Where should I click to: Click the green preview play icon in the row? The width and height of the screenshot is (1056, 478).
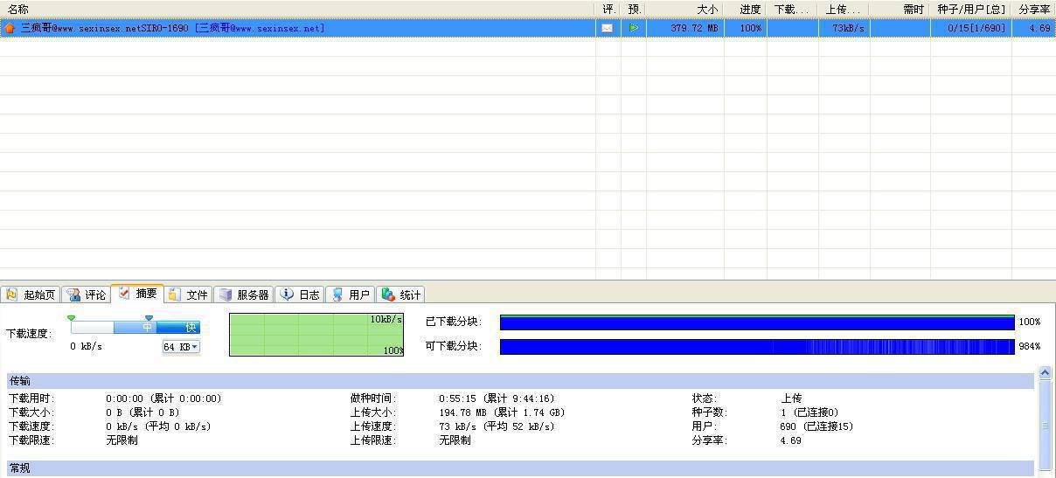tap(634, 28)
